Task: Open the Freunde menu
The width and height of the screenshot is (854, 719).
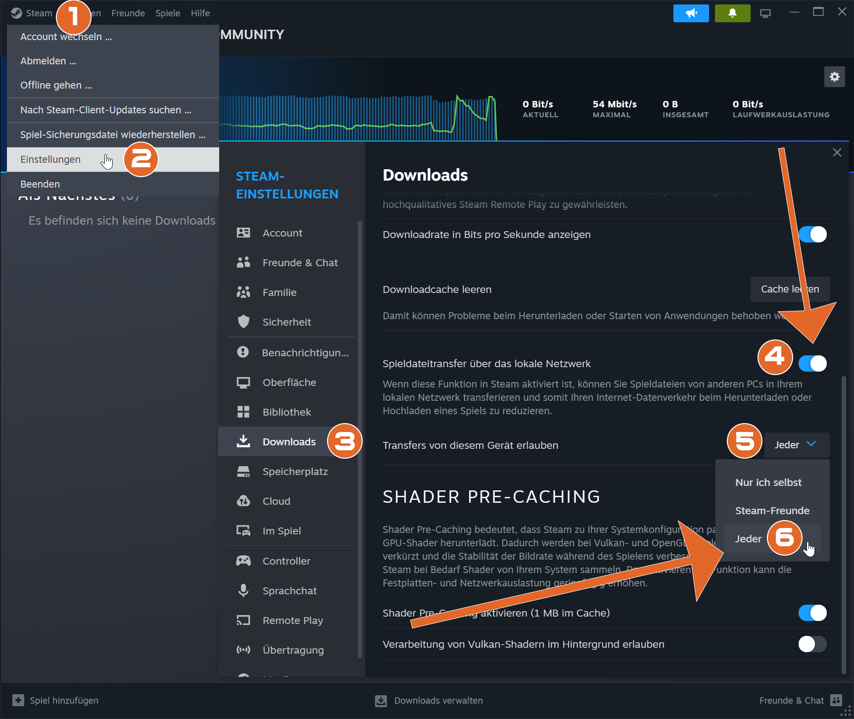Action: pos(128,13)
